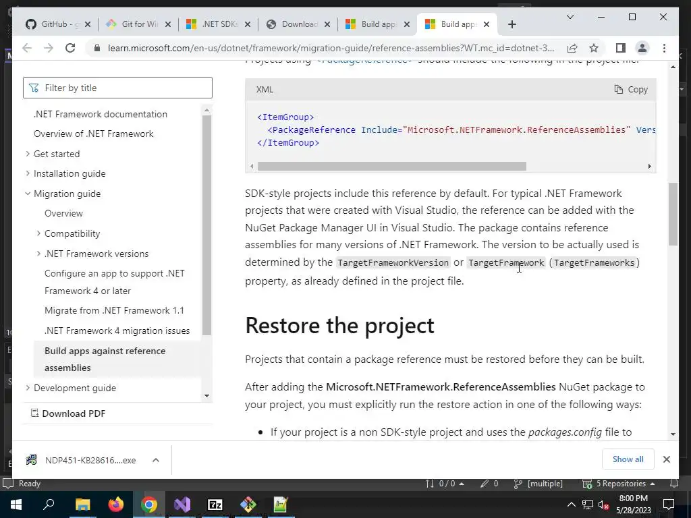Close the Git for Windows tab

[167, 24]
